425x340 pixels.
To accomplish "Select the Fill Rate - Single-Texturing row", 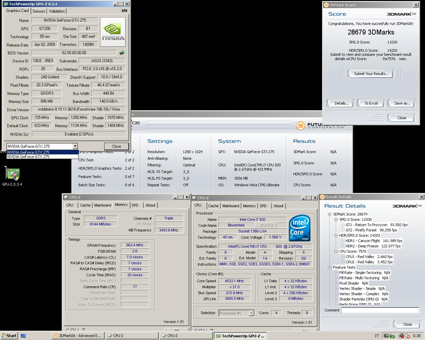I will pos(365,273).
